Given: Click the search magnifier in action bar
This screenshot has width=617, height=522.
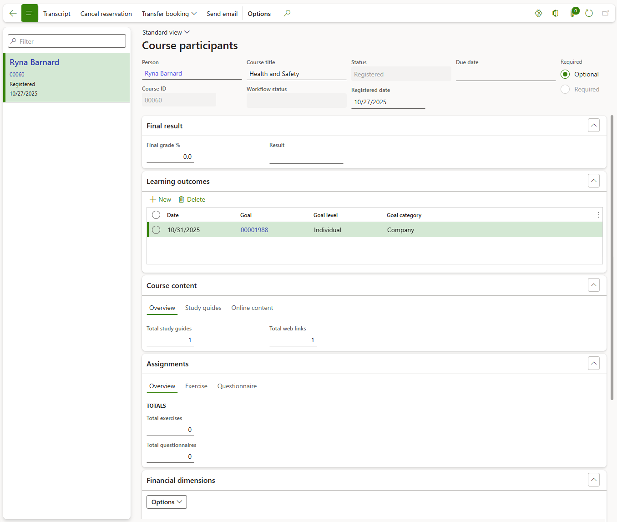Looking at the screenshot, I should (287, 13).
